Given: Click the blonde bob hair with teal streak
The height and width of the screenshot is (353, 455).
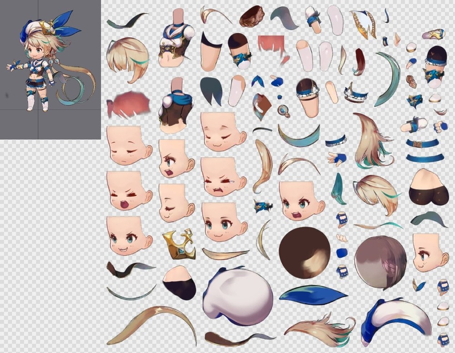Looking at the screenshot, I should [x=128, y=59].
